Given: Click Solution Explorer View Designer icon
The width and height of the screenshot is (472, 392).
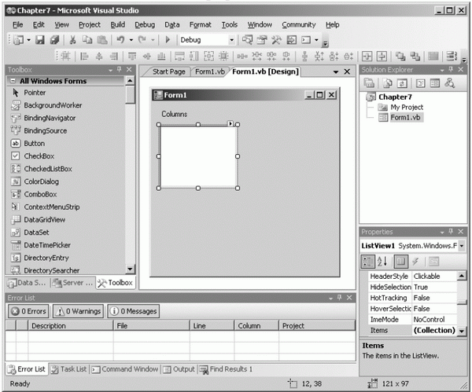Looking at the screenshot, I should point(435,83).
